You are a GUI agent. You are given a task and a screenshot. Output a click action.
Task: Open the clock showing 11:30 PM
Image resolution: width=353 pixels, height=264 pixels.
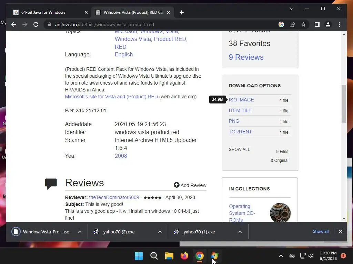coord(328,256)
